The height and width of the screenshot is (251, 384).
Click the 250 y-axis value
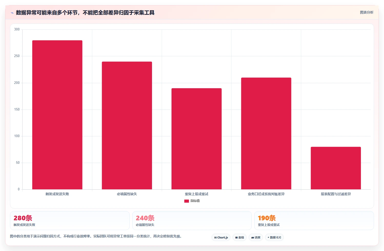click(x=17, y=56)
